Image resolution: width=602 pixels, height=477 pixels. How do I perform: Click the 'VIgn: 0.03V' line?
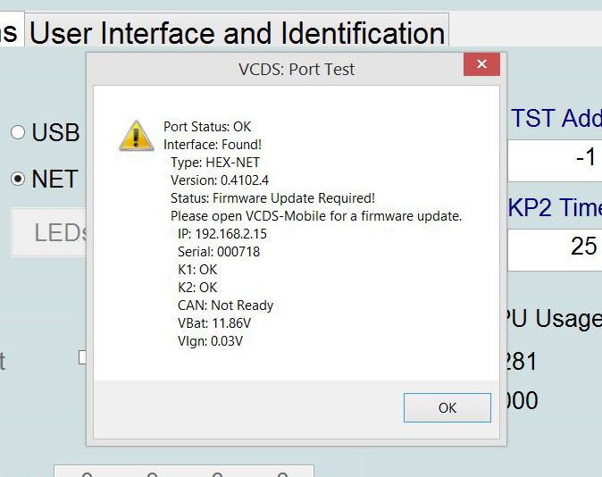pyautogui.click(x=211, y=341)
